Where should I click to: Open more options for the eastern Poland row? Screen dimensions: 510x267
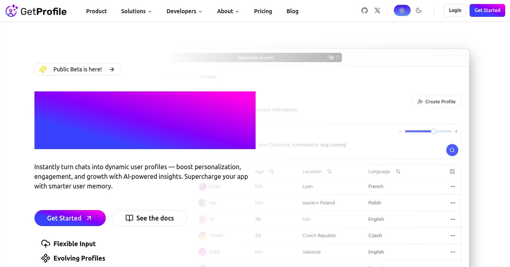[453, 203]
